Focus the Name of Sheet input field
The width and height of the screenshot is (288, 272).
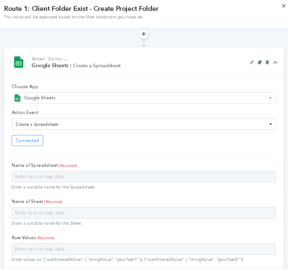point(144,213)
